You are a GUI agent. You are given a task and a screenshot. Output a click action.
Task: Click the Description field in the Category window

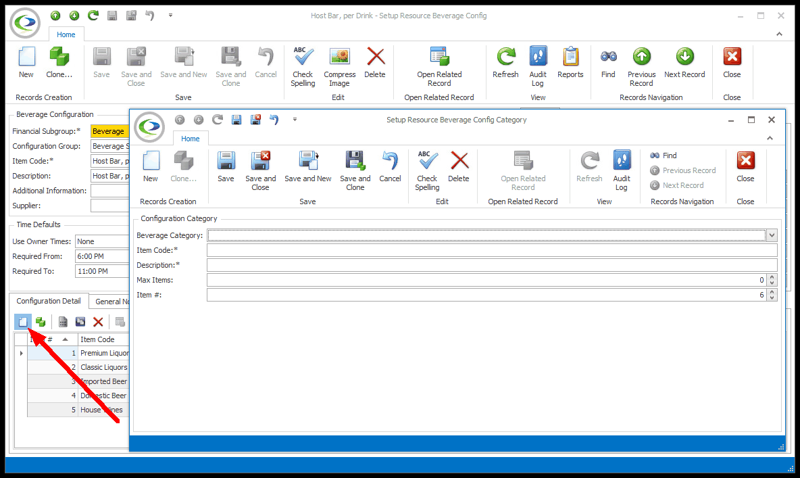(492, 265)
